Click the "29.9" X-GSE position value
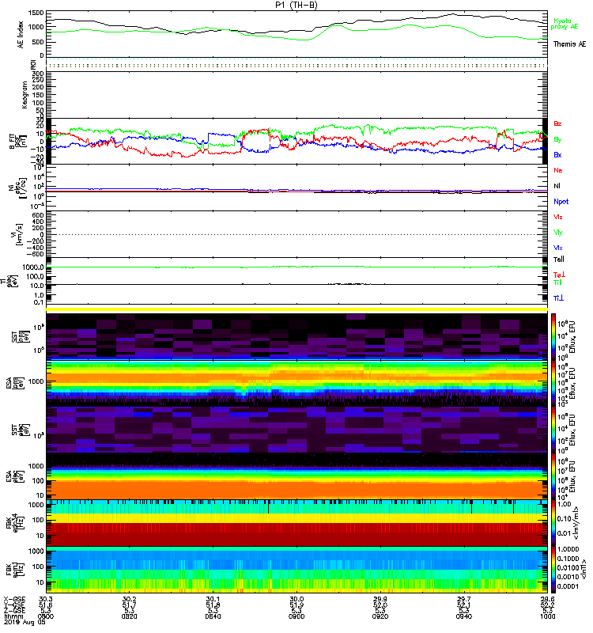This screenshot has width=593, height=633. point(380,599)
